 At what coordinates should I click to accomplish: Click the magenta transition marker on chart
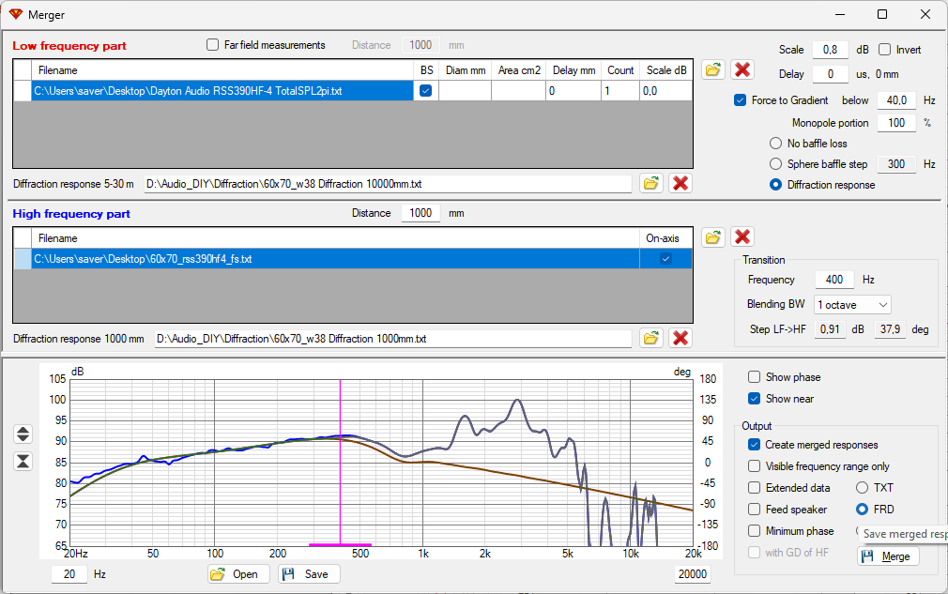341,463
